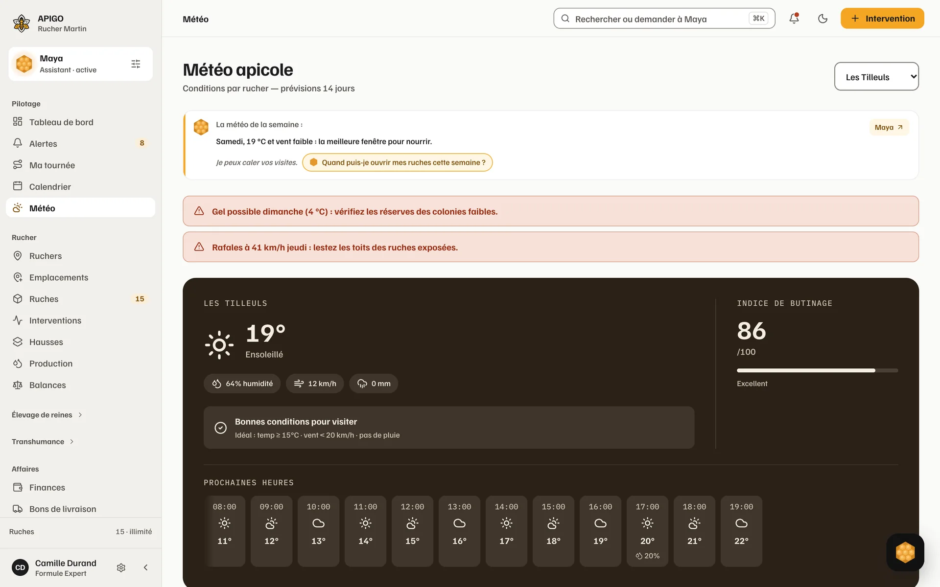Go to Emplacements

80,277
